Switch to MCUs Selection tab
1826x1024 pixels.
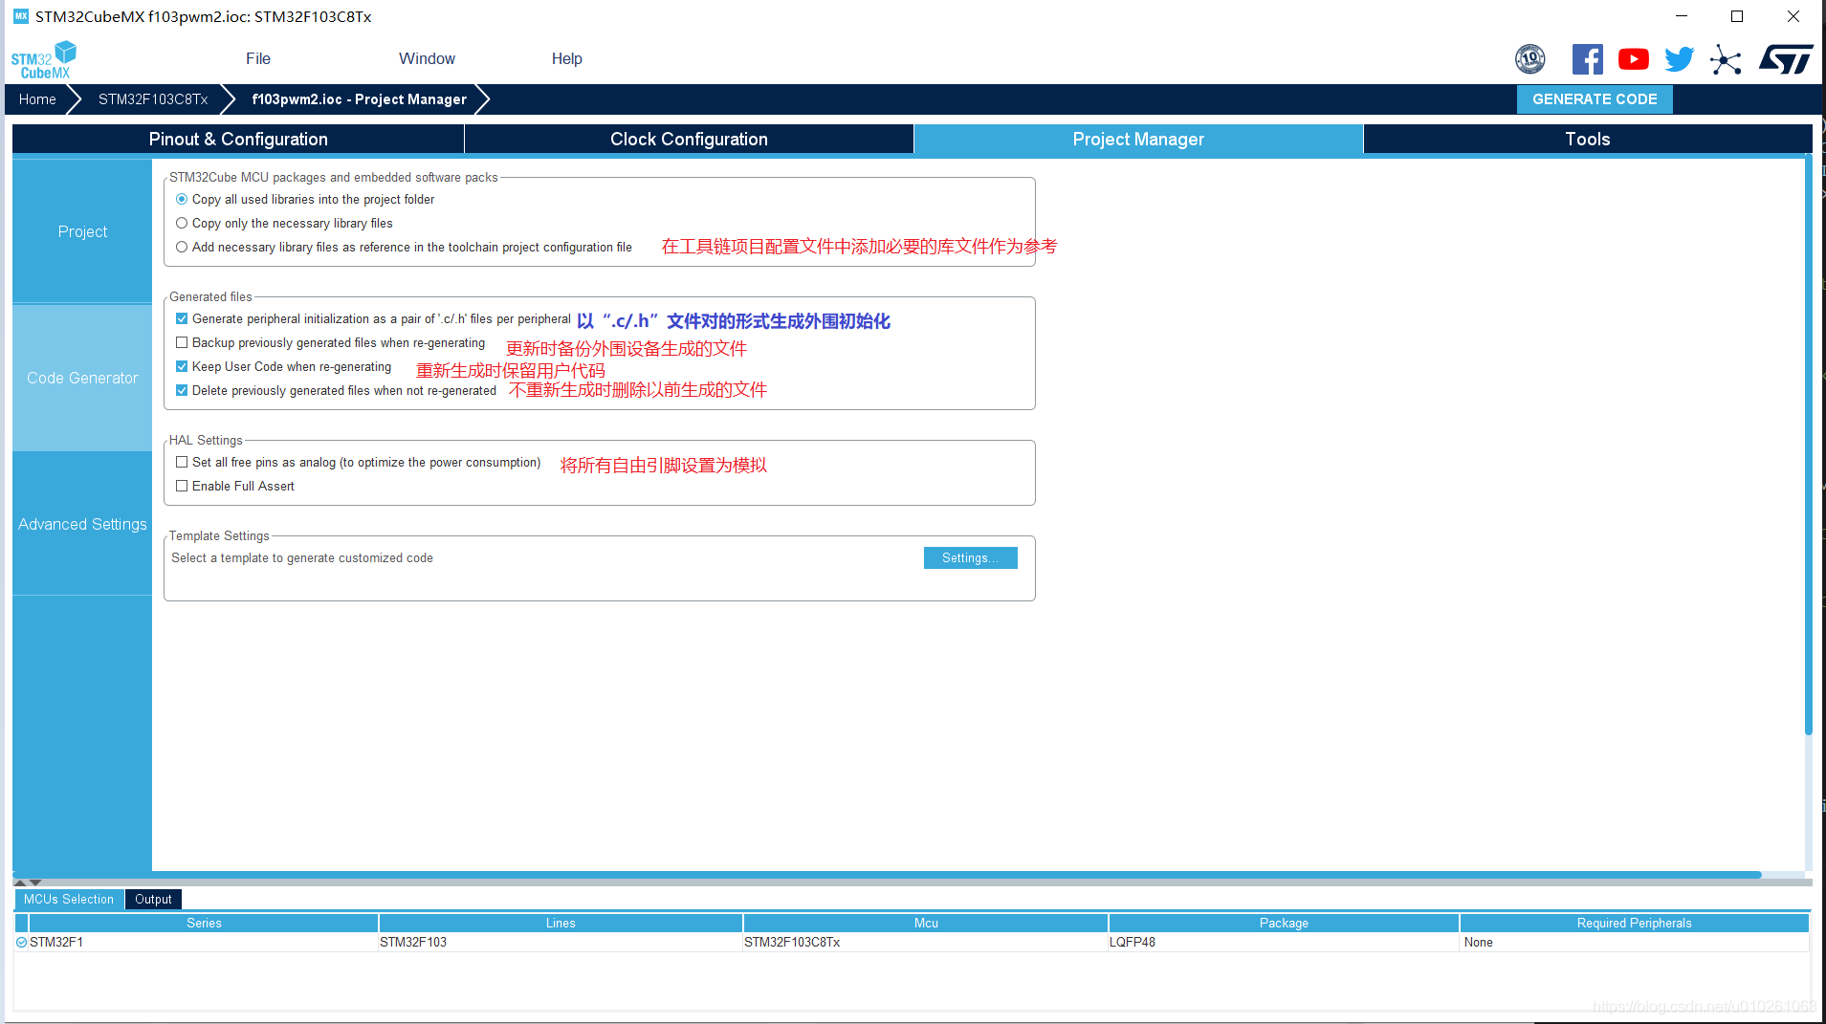click(x=69, y=899)
